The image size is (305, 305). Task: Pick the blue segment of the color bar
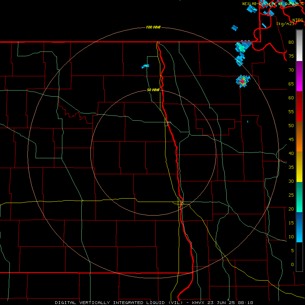[299, 227]
